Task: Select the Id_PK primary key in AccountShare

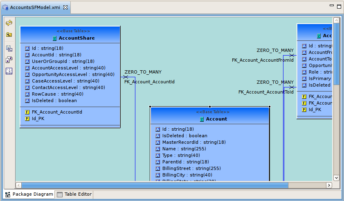Action: pyautogui.click(x=38, y=118)
